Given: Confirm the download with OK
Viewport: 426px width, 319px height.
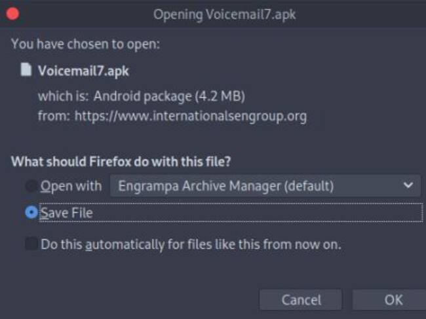Looking at the screenshot, I should 393,300.
